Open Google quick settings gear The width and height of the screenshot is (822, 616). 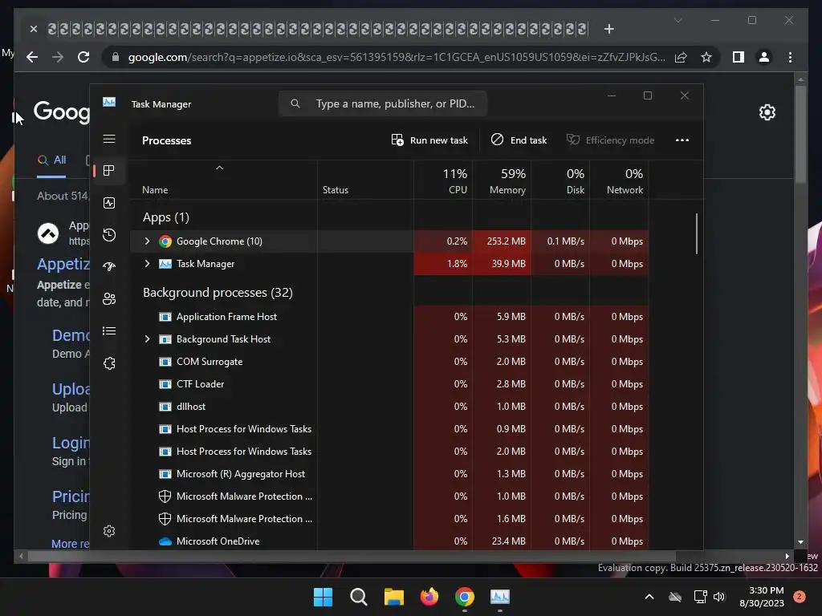(x=767, y=112)
